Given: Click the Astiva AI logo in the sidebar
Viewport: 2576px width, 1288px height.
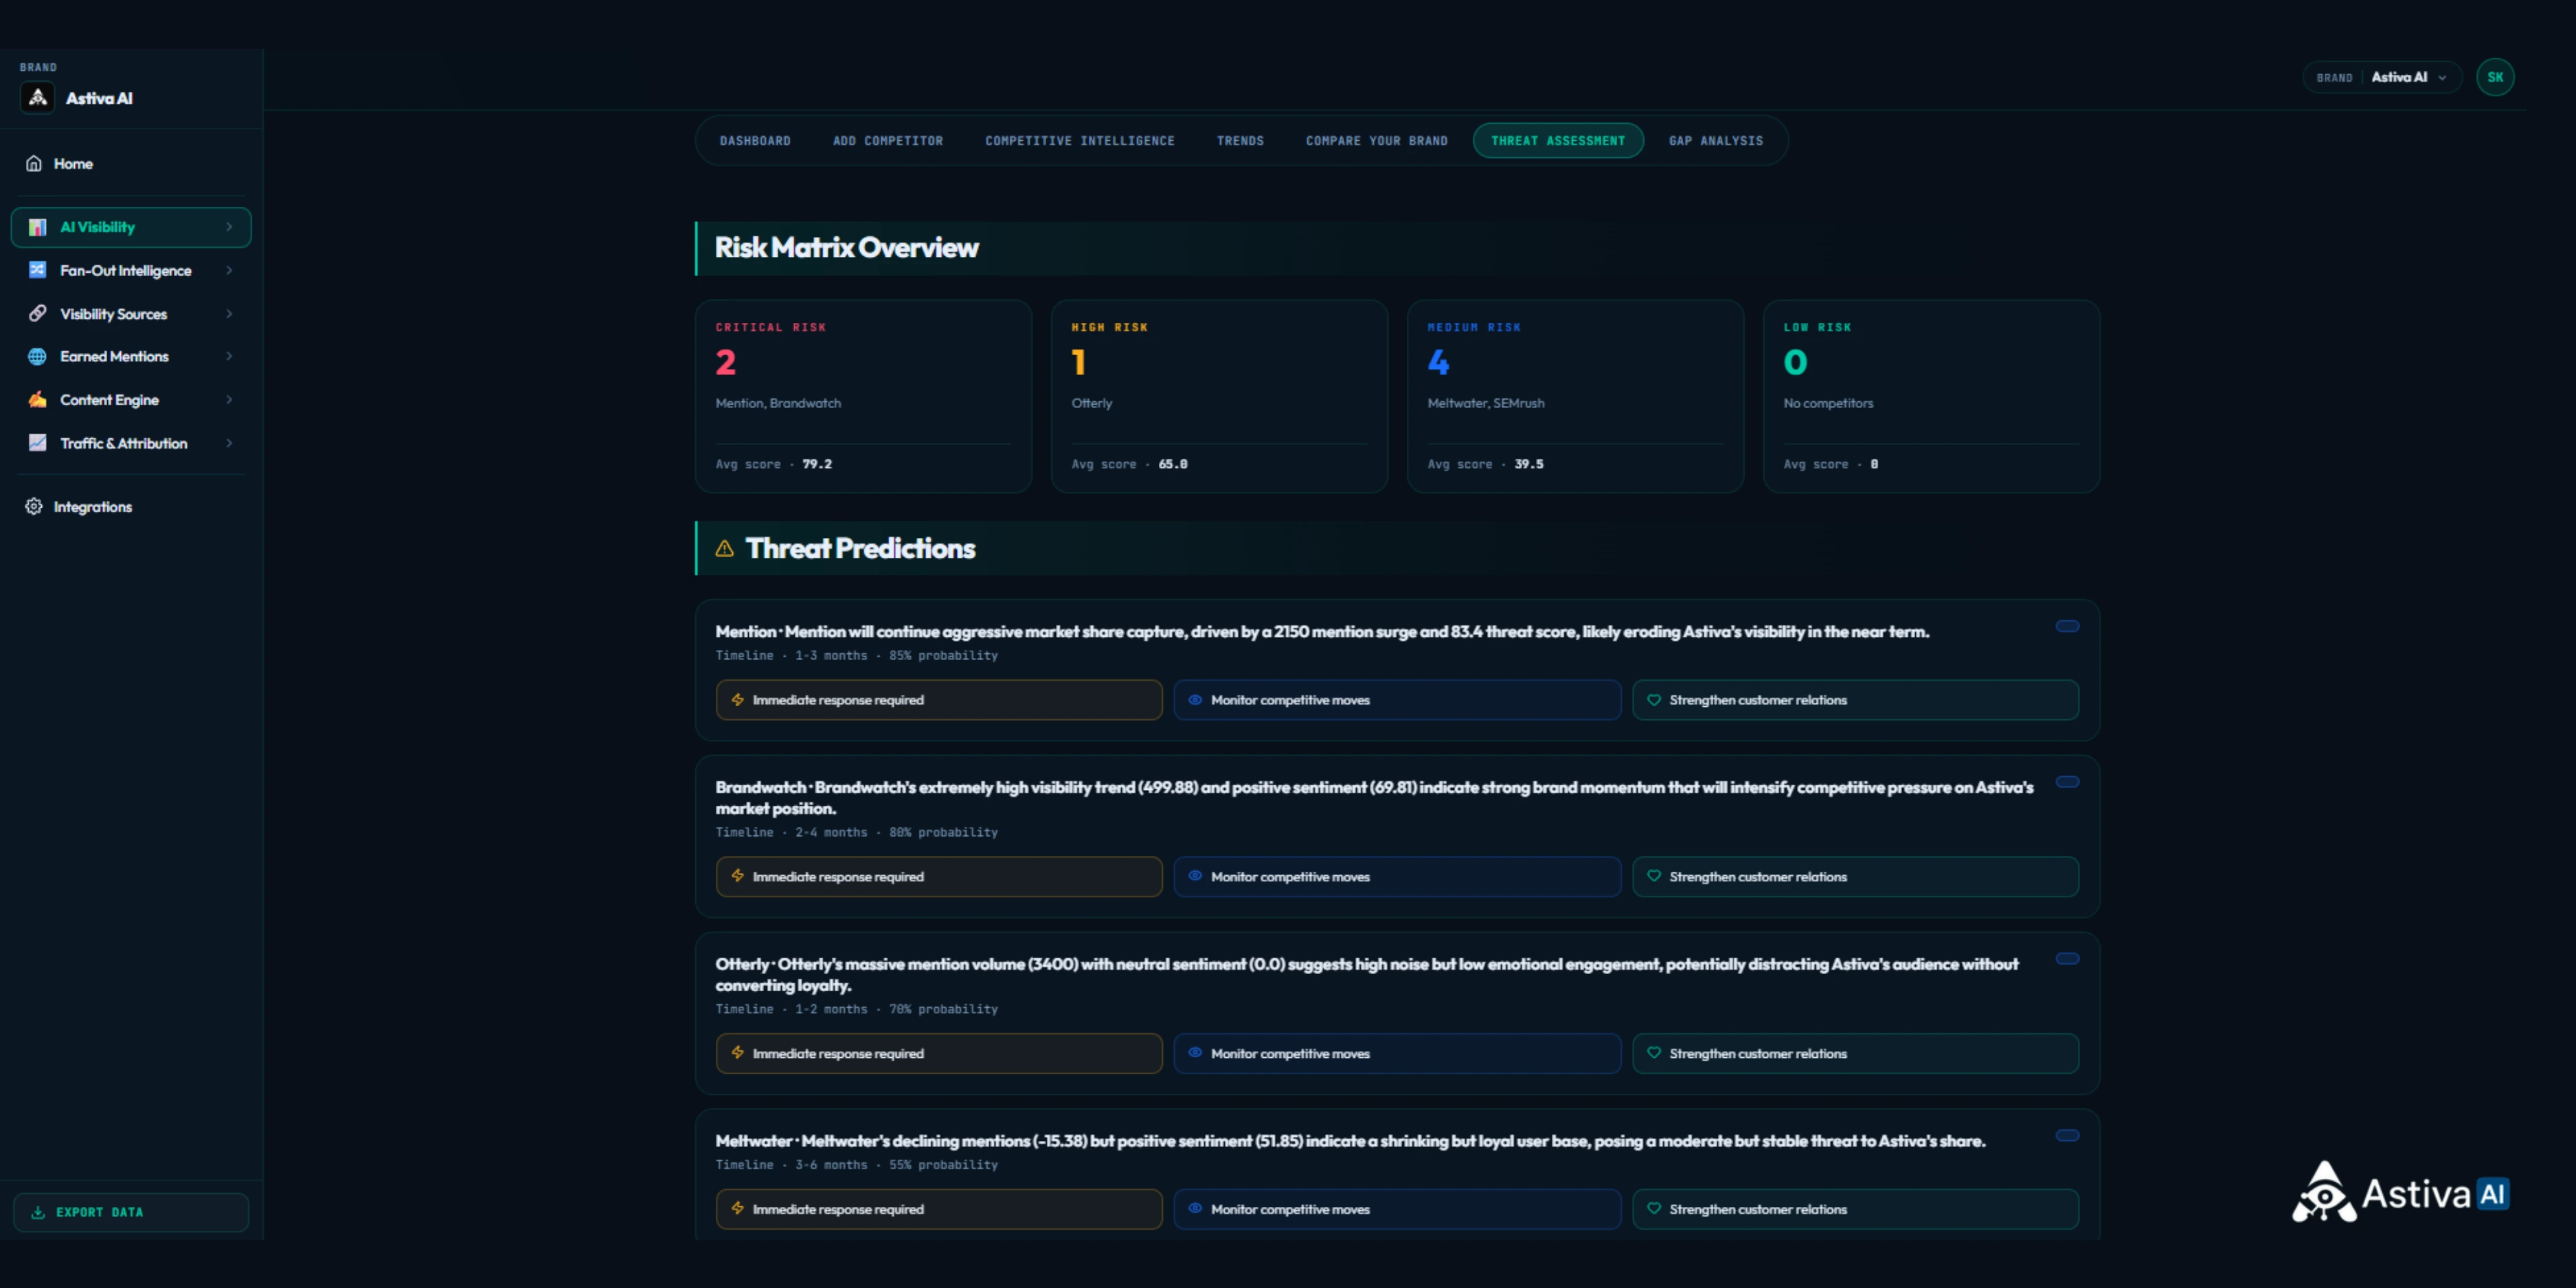Looking at the screenshot, I should pos(38,98).
